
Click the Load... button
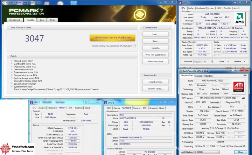[x=155, y=34]
